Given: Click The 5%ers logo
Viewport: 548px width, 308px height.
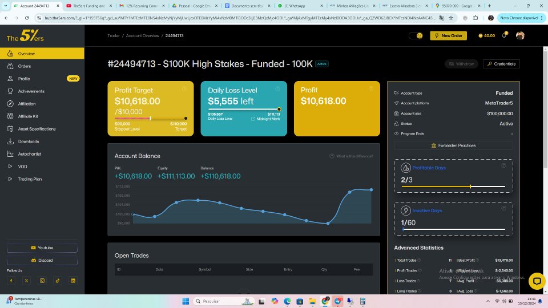Looking at the screenshot, I should pyautogui.click(x=25, y=35).
